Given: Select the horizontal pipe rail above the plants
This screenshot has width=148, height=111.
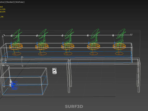Looking at the screenshot, I should point(67,35).
